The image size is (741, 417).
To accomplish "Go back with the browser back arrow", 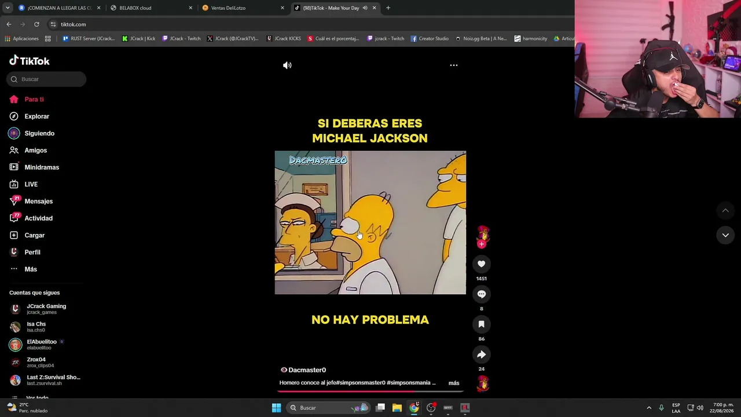I will pos(9,24).
